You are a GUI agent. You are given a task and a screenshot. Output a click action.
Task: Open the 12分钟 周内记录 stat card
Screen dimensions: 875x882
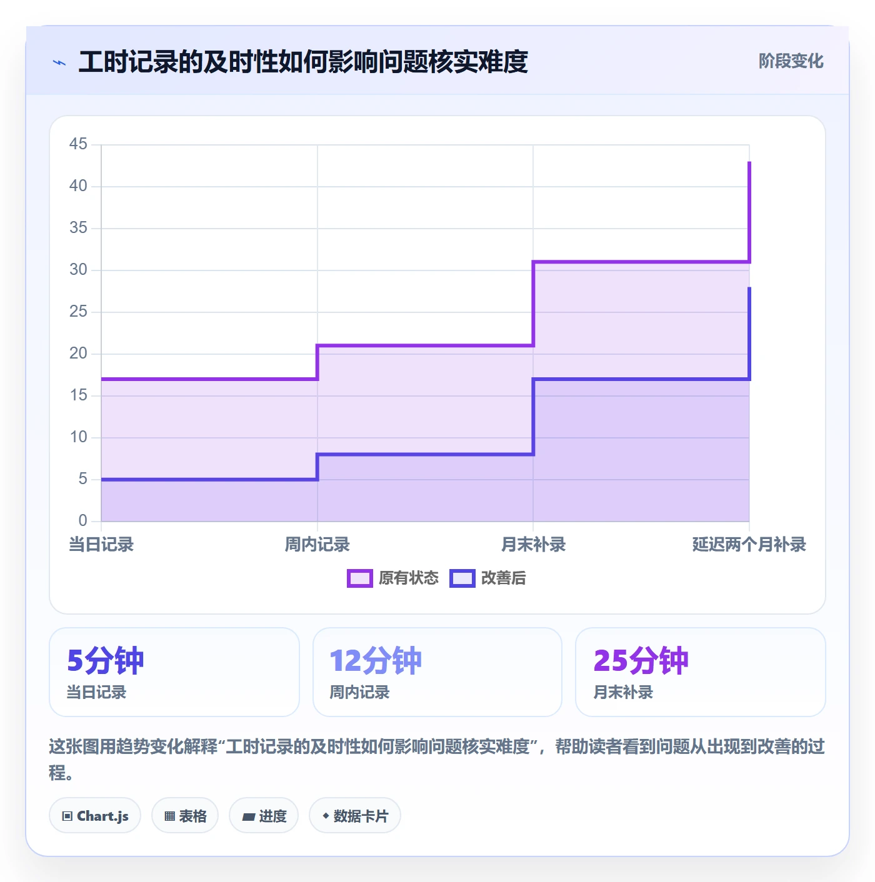tap(437, 672)
